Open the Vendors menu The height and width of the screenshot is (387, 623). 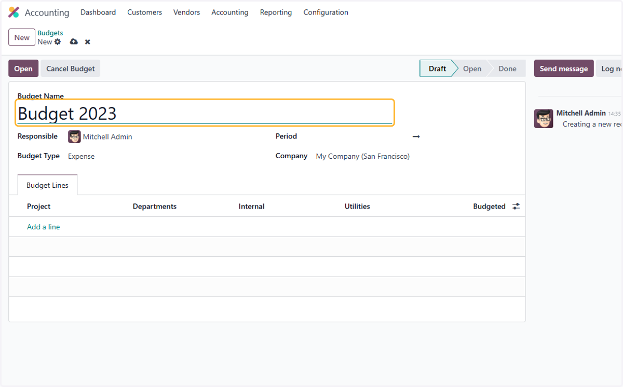(x=186, y=12)
